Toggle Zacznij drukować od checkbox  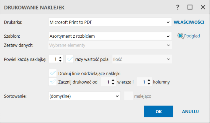(52, 82)
